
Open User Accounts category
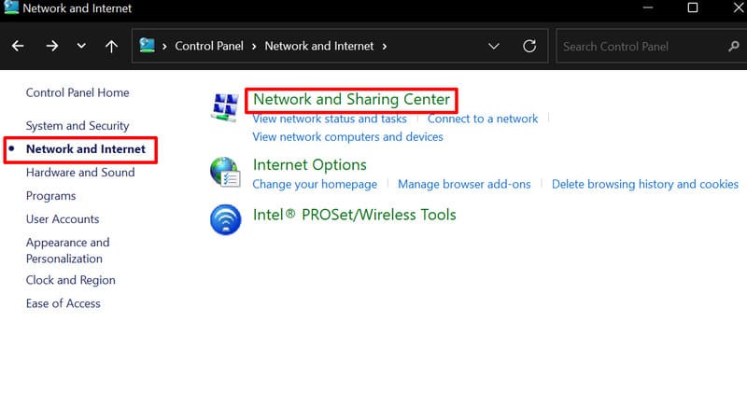coord(63,219)
